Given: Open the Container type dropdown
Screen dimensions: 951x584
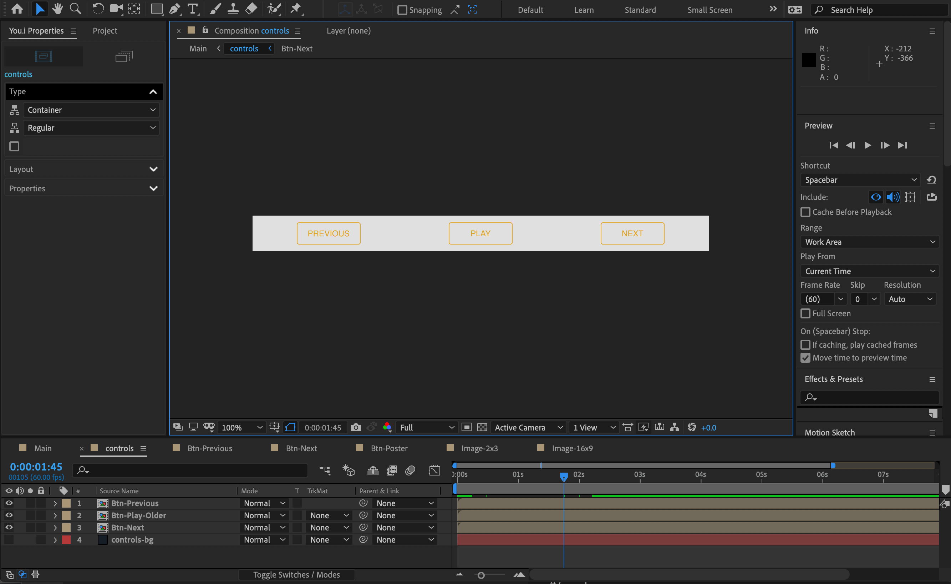Looking at the screenshot, I should tap(91, 110).
